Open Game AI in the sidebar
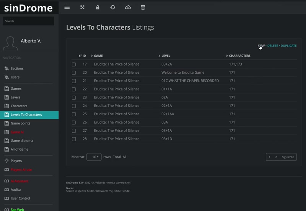306x211 pixels. pos(17,132)
